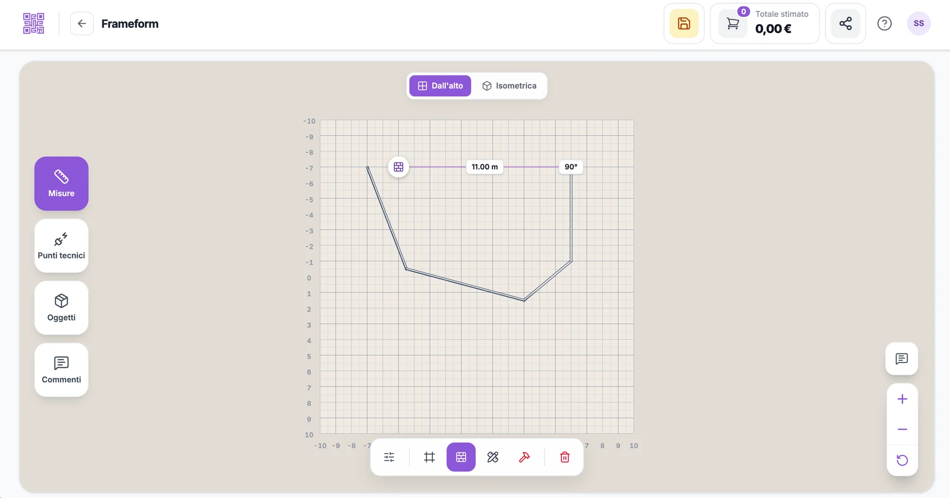This screenshot has width=950, height=498.
Task: Click the 11.00 m measurement label
Action: pyautogui.click(x=484, y=167)
